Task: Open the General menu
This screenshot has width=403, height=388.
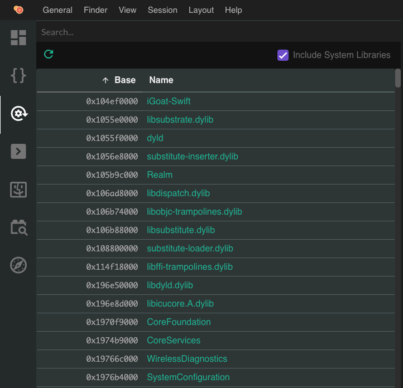Action: tap(57, 10)
